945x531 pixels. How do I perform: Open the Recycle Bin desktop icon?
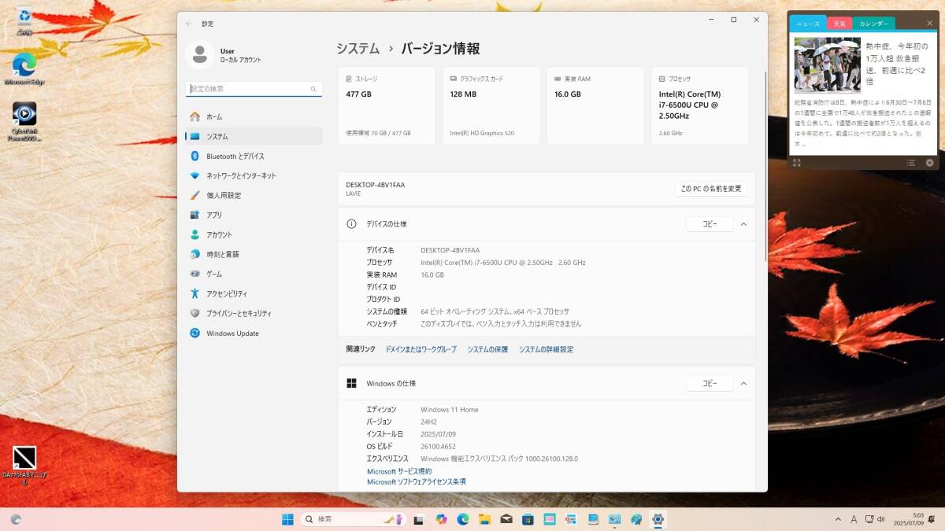tap(24, 22)
